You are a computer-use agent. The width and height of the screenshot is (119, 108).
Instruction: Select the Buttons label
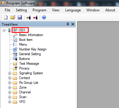point(25,59)
